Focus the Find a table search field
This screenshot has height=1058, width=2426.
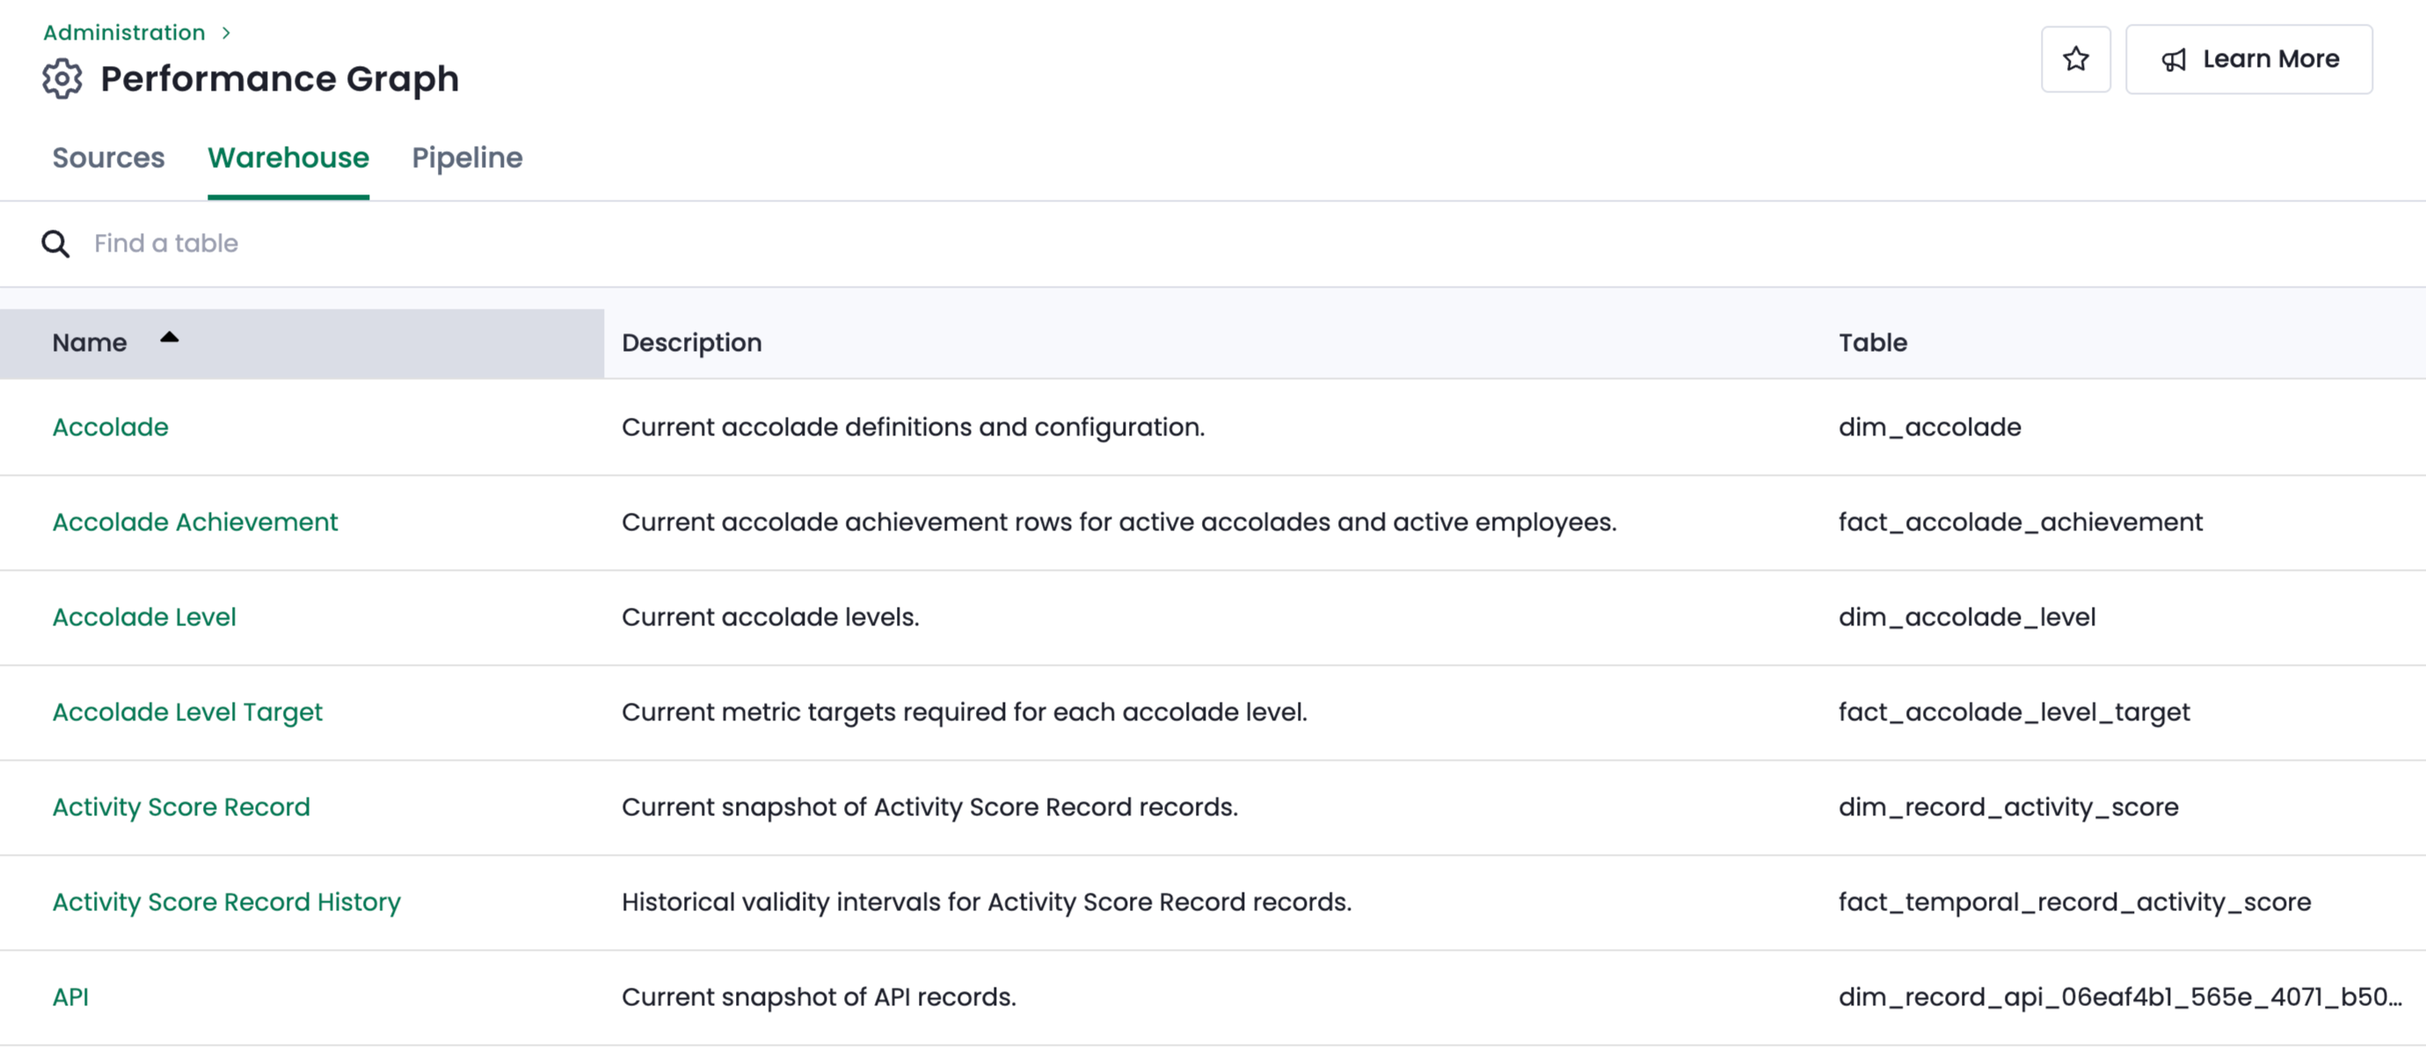coord(1213,244)
